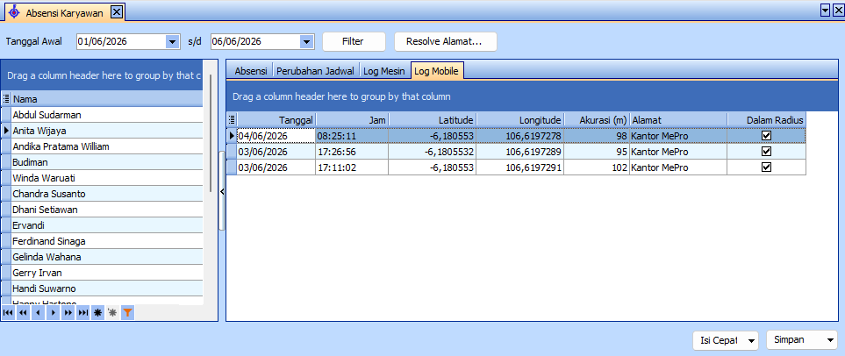Click the Simpan button
The image size is (845, 356).
[x=801, y=340]
